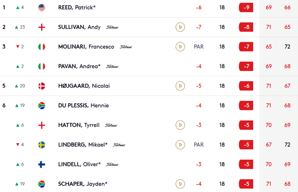Screen dimensions: 298x192
Task: Click the Denmark flag beside Højgaard
Action: tap(42, 86)
